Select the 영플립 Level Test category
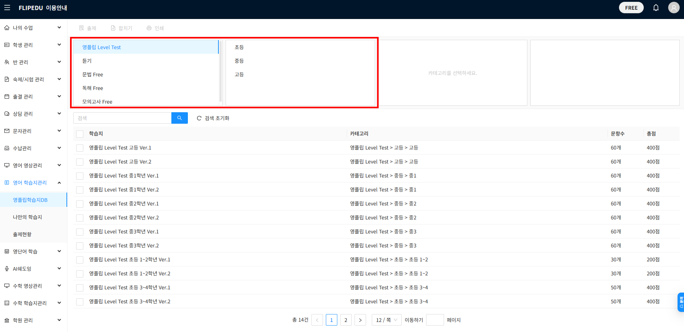Screen dimensions: 684x332 [146, 47]
